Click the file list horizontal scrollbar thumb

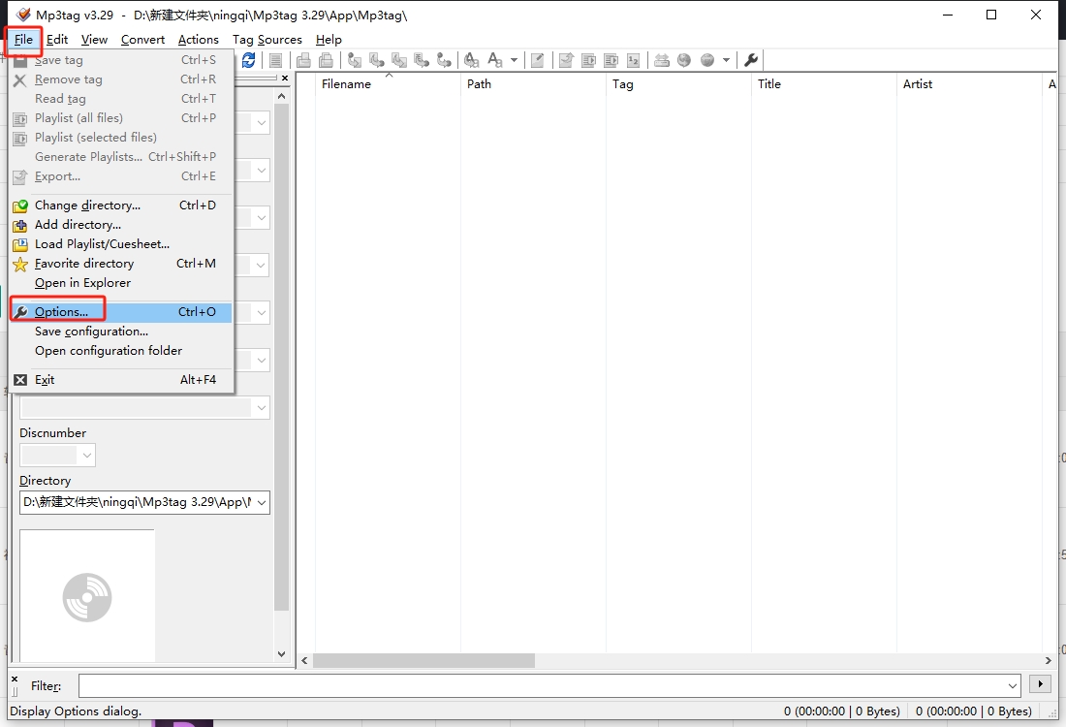[423, 660]
